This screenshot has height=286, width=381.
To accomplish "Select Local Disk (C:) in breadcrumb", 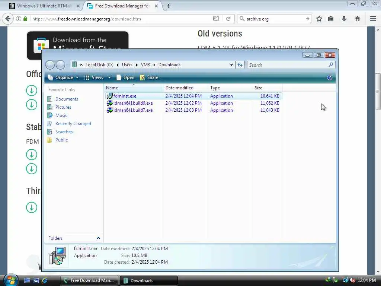I will coord(99,65).
